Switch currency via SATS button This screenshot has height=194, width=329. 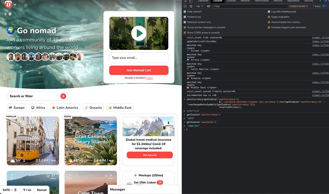(10, 190)
